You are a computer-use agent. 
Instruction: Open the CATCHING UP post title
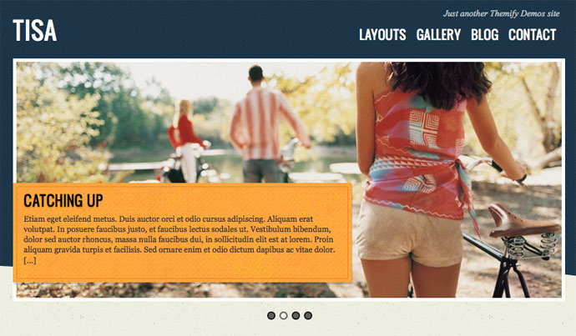coord(63,201)
